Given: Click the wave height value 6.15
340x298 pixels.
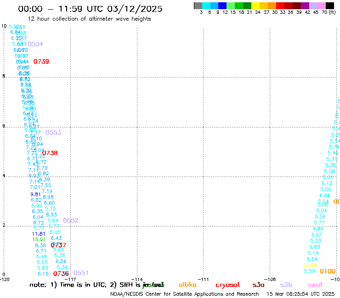Looking at the screenshot, I should (43, 274).
